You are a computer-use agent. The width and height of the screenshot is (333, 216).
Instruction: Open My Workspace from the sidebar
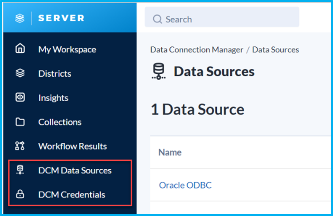(x=67, y=49)
